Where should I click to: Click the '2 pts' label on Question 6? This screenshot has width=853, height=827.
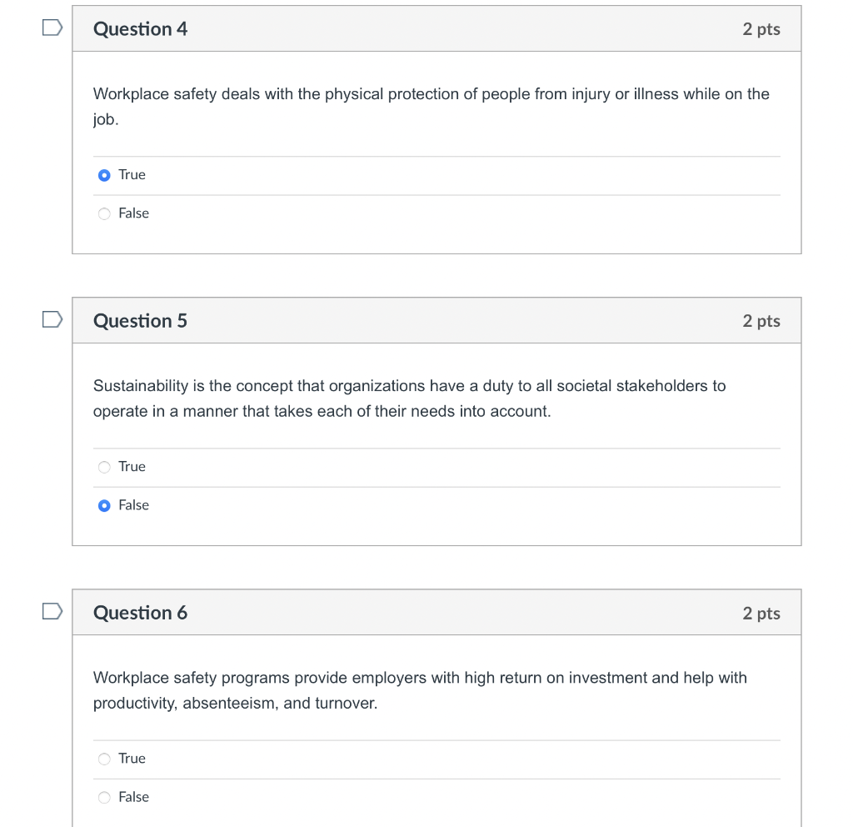[x=761, y=613]
